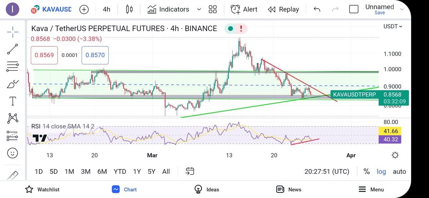Image resolution: width=429 pixels, height=198 pixels.
Task: Expand the indicators favorites dropdown arrow
Action: [x=199, y=9]
